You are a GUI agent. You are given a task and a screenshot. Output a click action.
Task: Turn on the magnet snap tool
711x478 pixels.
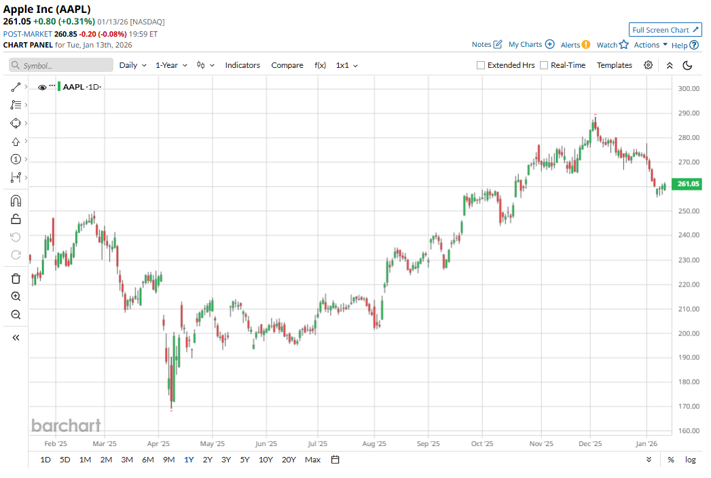tap(16, 201)
